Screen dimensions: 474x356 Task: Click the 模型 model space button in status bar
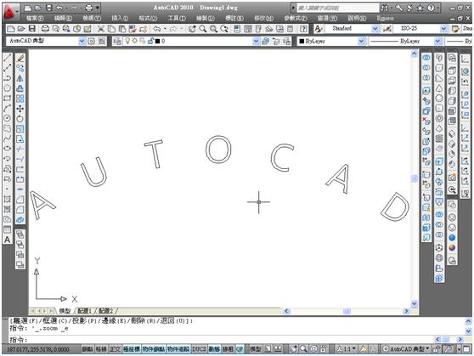256,349
